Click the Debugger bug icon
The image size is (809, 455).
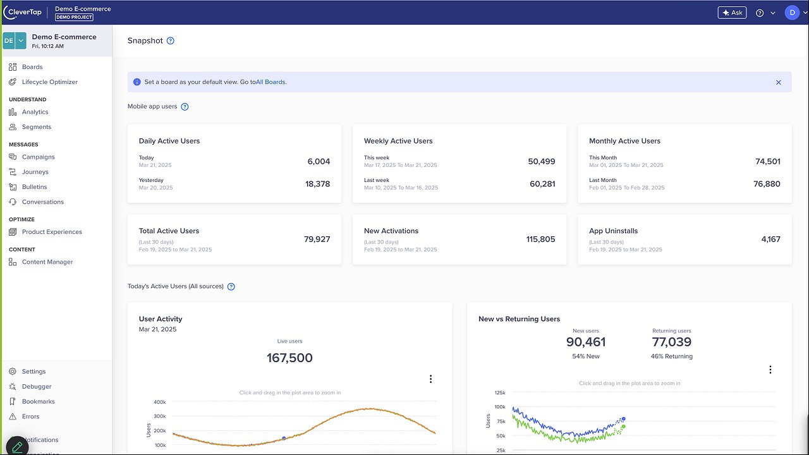pyautogui.click(x=13, y=387)
